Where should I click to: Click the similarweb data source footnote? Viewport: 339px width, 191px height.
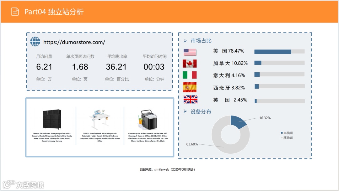point(168,169)
